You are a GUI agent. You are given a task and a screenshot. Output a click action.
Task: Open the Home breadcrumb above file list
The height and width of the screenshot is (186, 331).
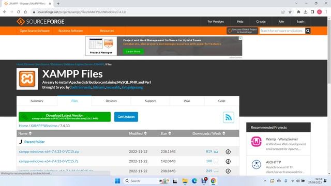click(23, 126)
